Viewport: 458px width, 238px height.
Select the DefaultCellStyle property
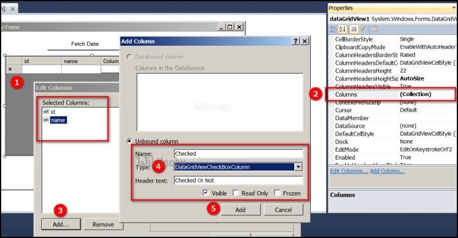click(354, 134)
